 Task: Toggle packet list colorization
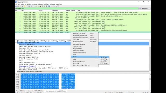click(49, 6)
